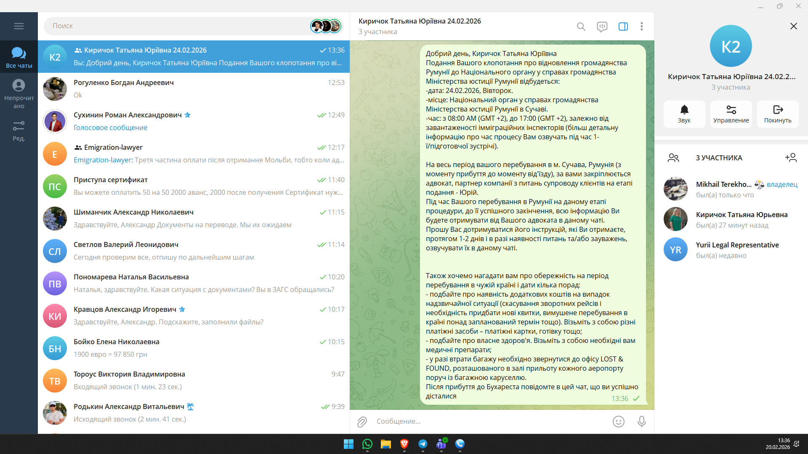Open chat Шиманчик Александр Николаевич
The image size is (808, 454).
[x=194, y=219]
